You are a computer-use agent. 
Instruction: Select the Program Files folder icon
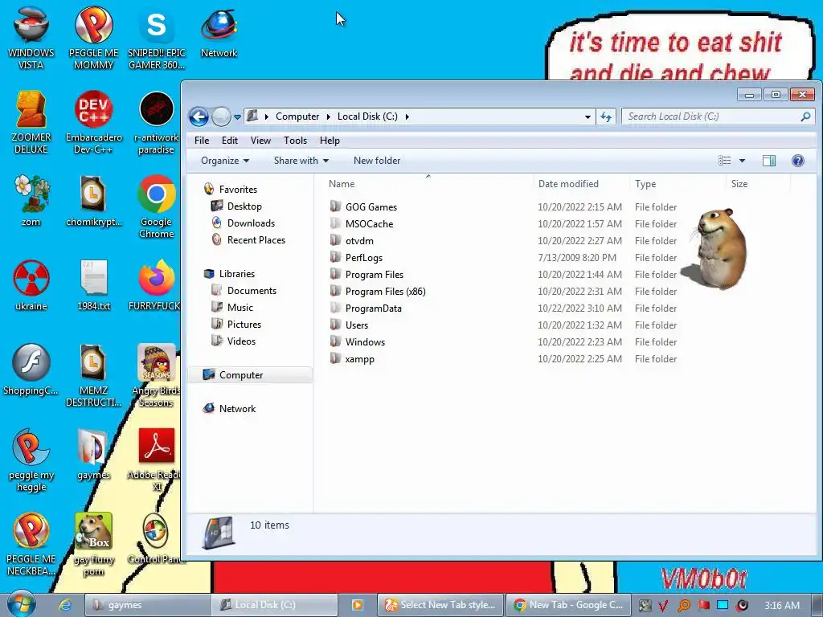[x=335, y=275]
